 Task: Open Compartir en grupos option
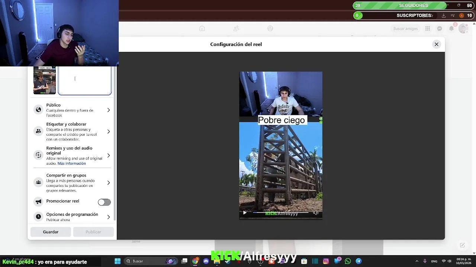72,182
